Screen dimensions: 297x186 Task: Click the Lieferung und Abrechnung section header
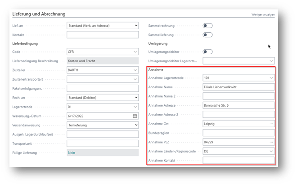39,14
